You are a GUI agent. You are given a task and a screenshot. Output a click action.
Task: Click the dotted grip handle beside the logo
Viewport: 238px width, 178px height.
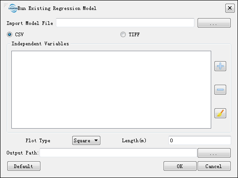point(5,5)
